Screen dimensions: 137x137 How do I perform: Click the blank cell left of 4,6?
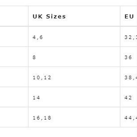point(14,37)
